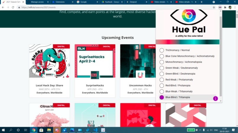This screenshot has width=238, height=133.
Task: Open the Extensions puzzle icon
Action: tap(225, 7)
